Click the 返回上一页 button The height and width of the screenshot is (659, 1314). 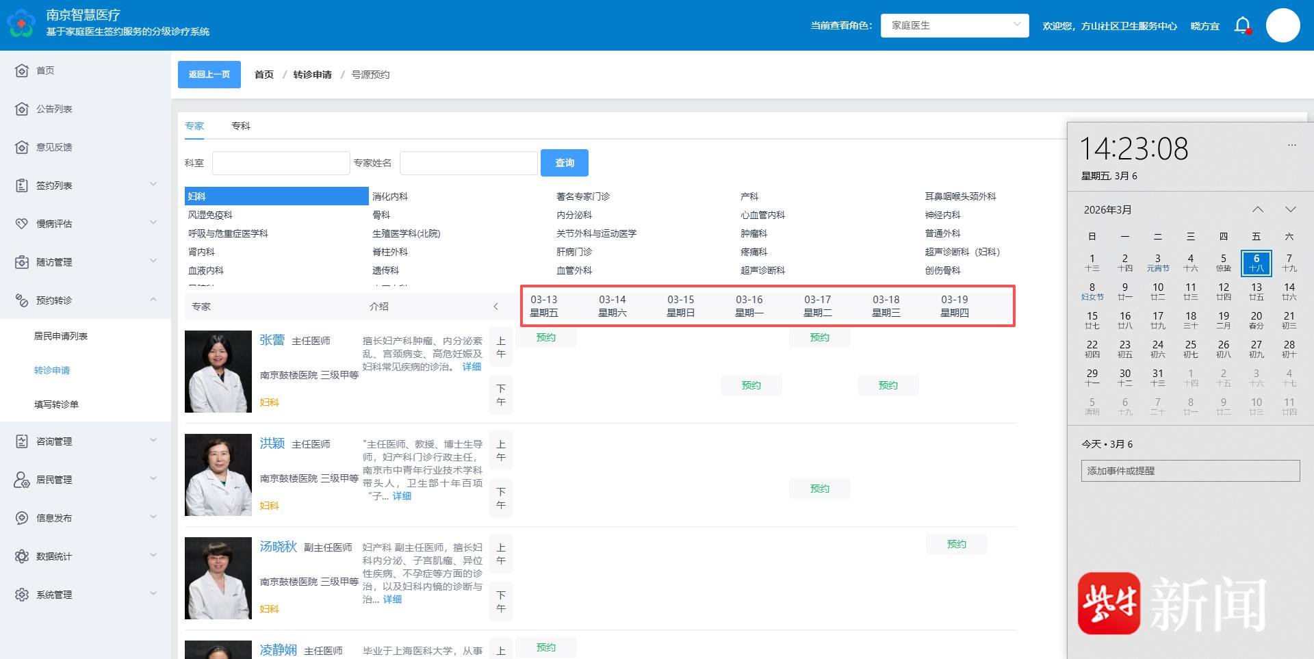(x=209, y=75)
